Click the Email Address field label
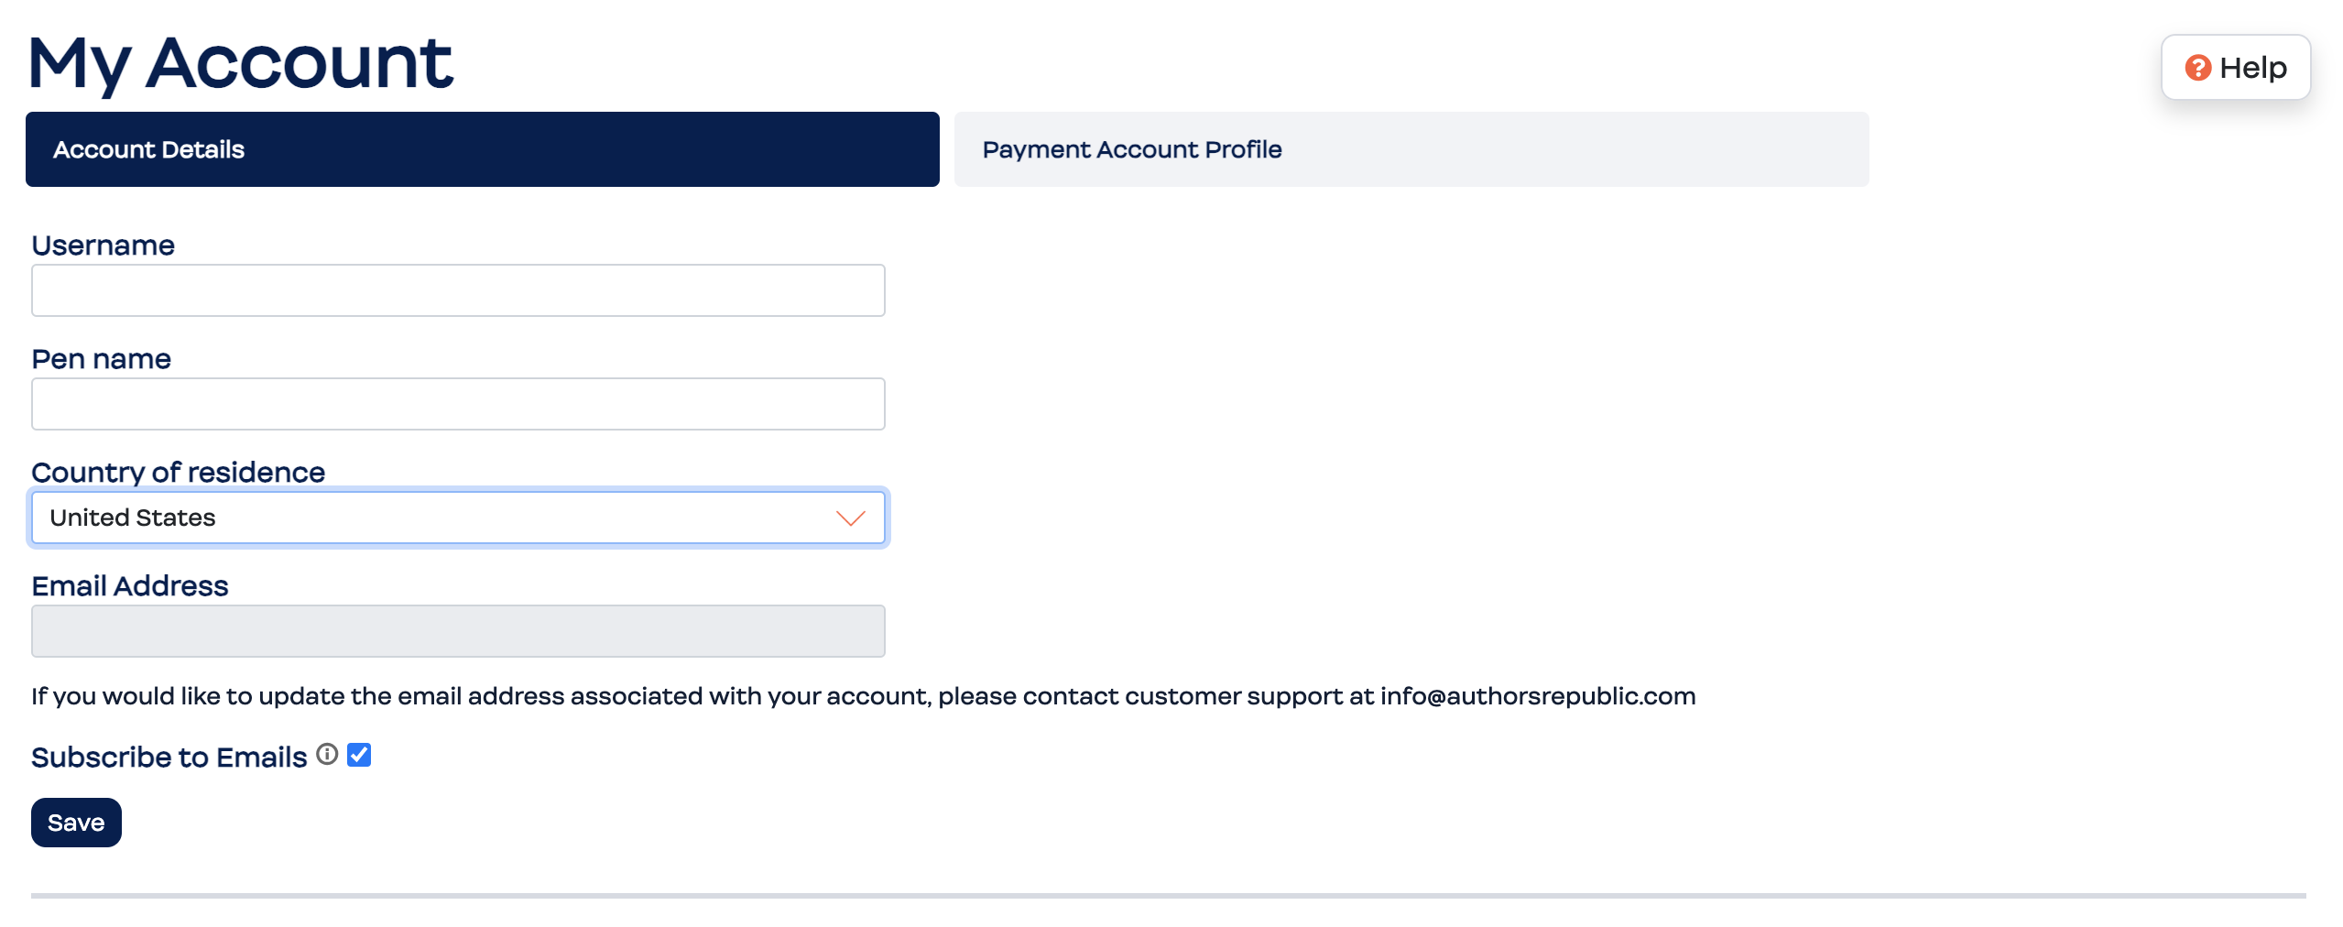The image size is (2343, 927). [130, 586]
